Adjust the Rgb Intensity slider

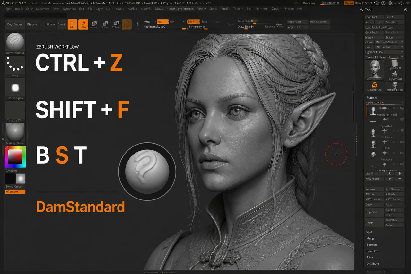(x=165, y=27)
